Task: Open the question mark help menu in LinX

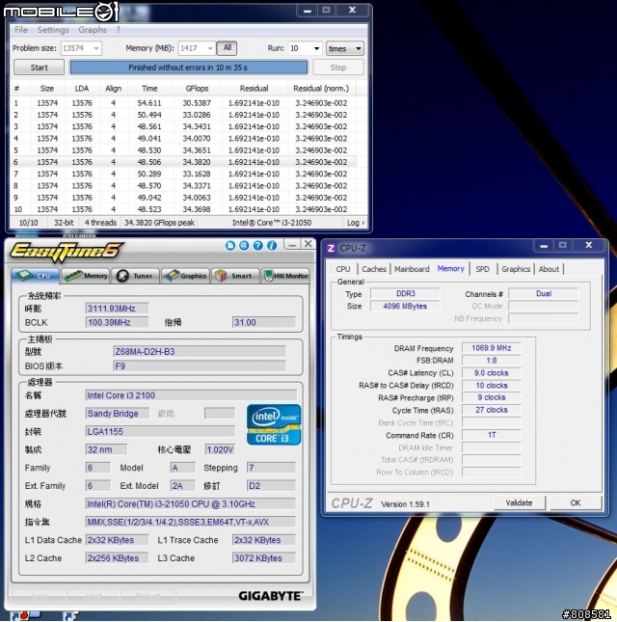Action: [x=119, y=30]
